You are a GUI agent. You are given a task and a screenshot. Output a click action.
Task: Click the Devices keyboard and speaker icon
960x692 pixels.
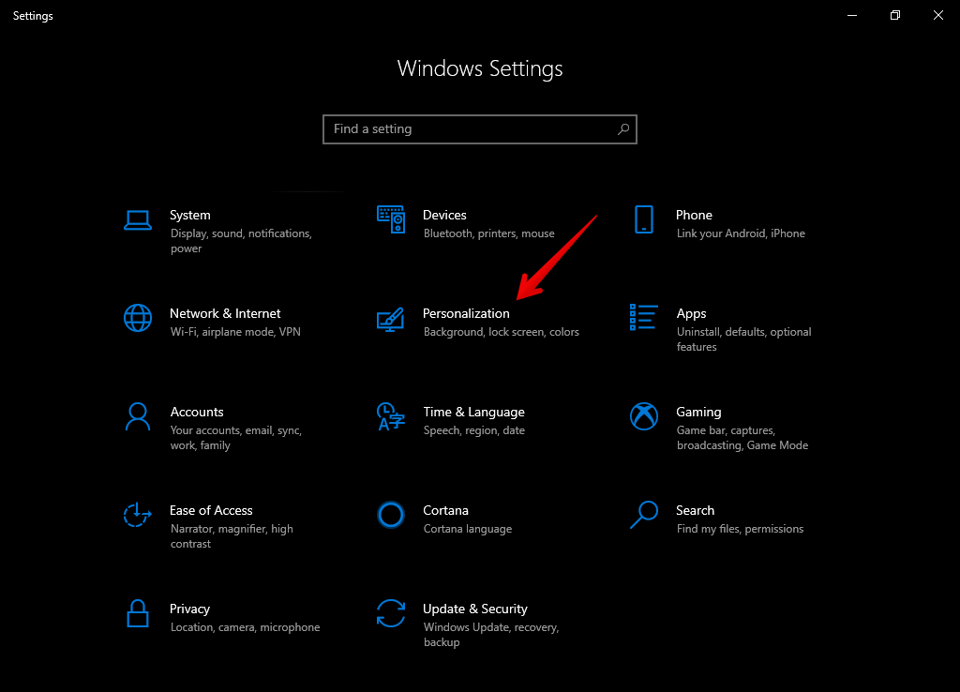pos(391,219)
